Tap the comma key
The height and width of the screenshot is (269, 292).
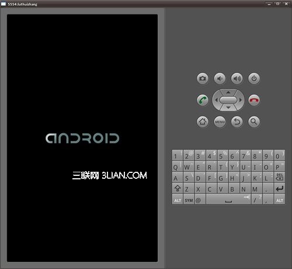pyautogui.click(x=268, y=199)
